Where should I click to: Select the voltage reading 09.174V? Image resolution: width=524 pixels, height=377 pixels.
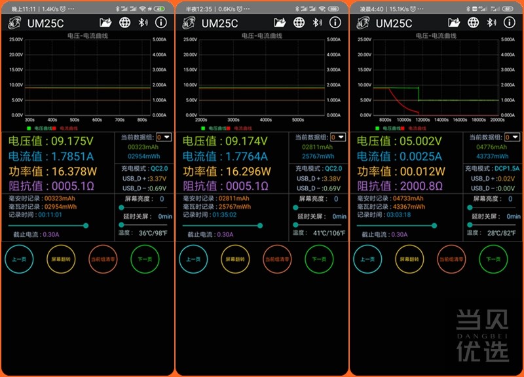coord(246,141)
